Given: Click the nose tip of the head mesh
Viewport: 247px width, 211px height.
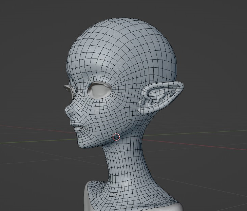Looking at the screenshot, I should point(66,109).
